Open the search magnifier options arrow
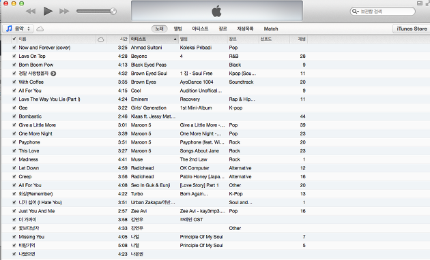430x260 pixels. [356, 11]
